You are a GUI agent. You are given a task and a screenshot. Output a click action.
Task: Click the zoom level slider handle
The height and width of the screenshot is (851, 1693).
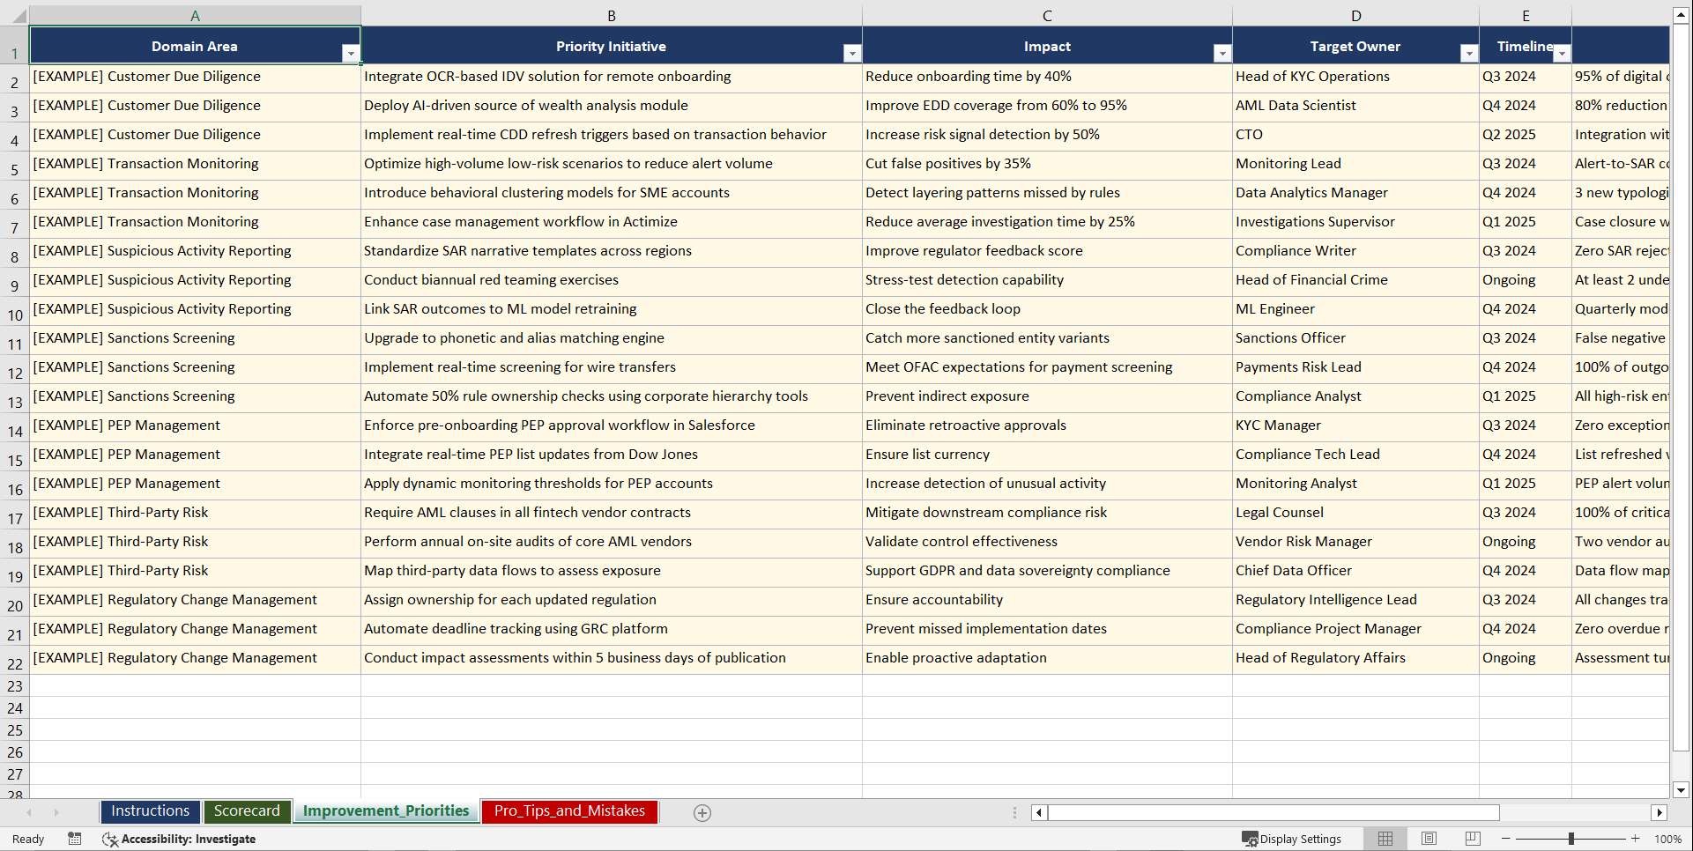1573,839
